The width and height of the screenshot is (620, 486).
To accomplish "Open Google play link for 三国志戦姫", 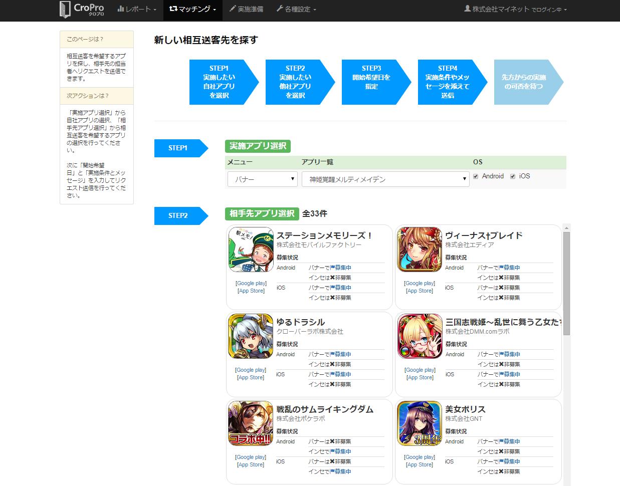I will (x=420, y=370).
